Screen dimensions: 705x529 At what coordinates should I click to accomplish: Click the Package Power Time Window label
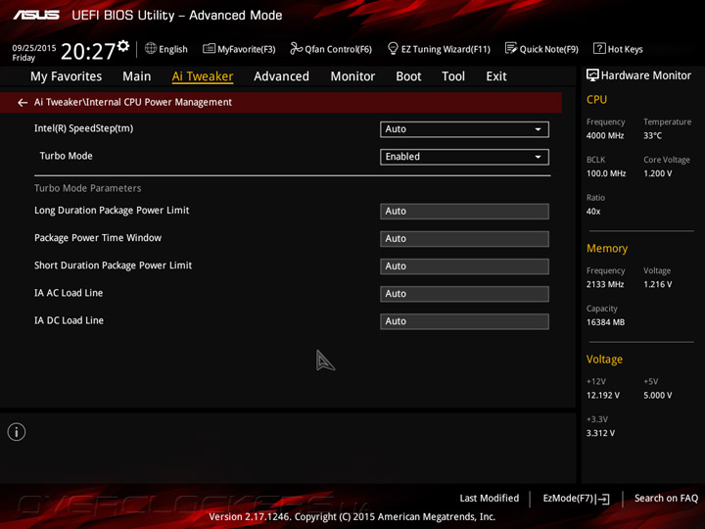[x=98, y=238]
